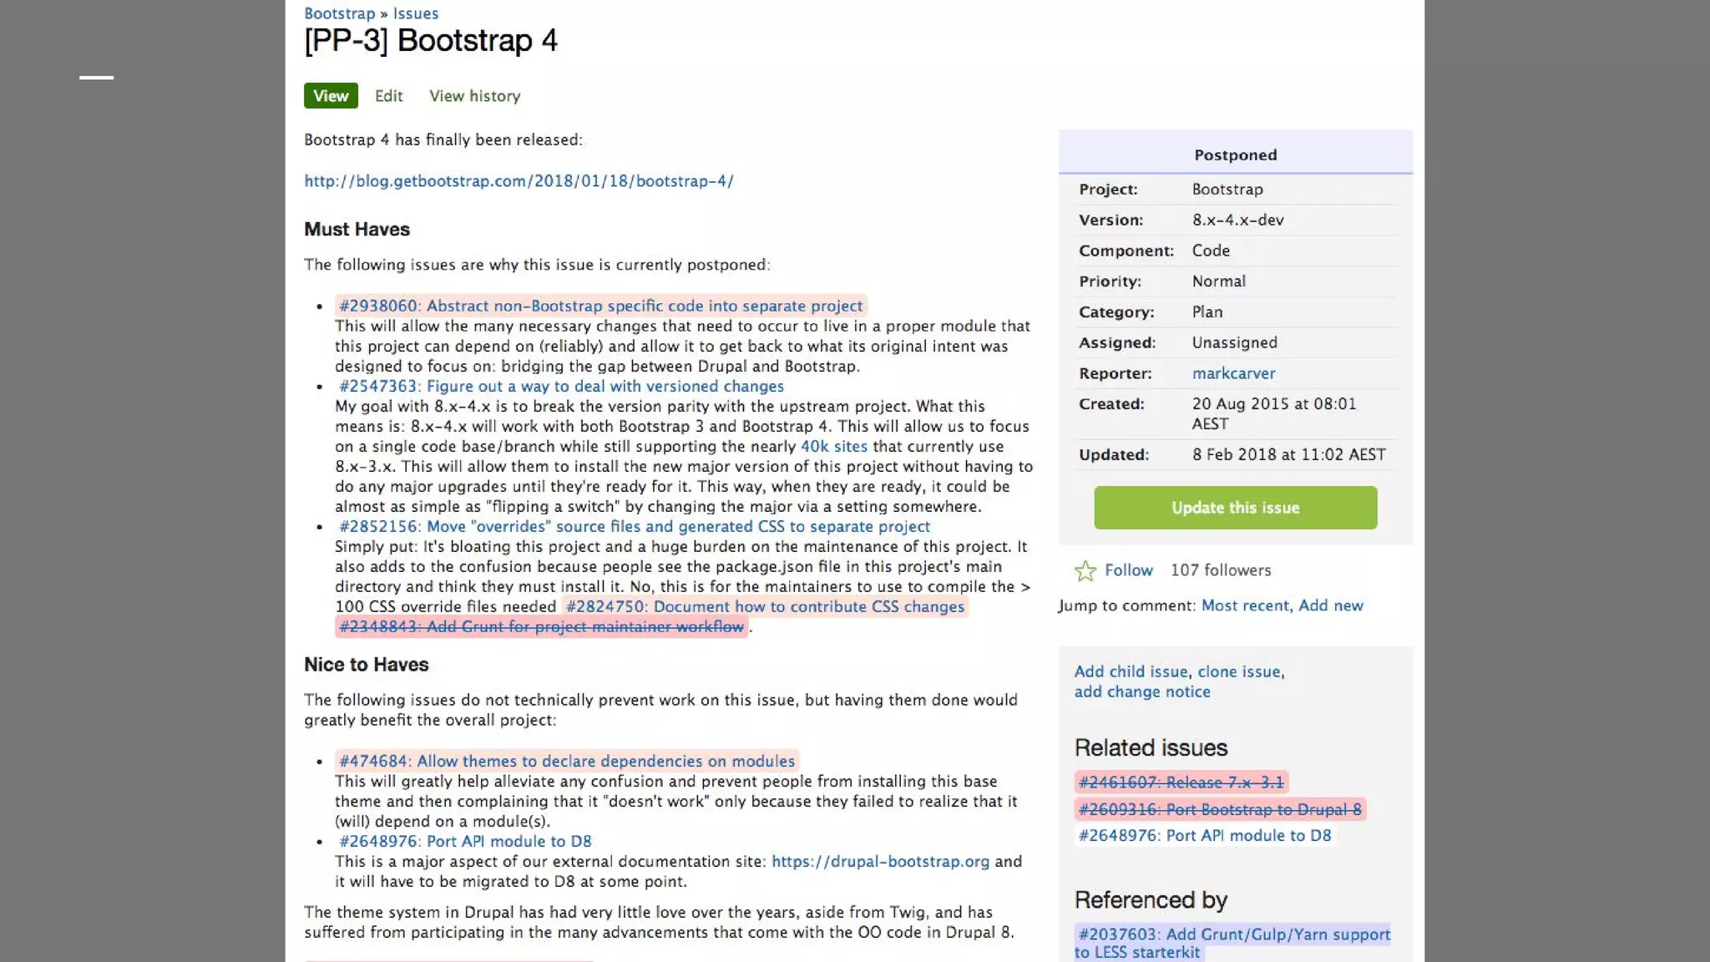Open related issue #2609316 Port Bootstrap to Drupal 8

1219,809
